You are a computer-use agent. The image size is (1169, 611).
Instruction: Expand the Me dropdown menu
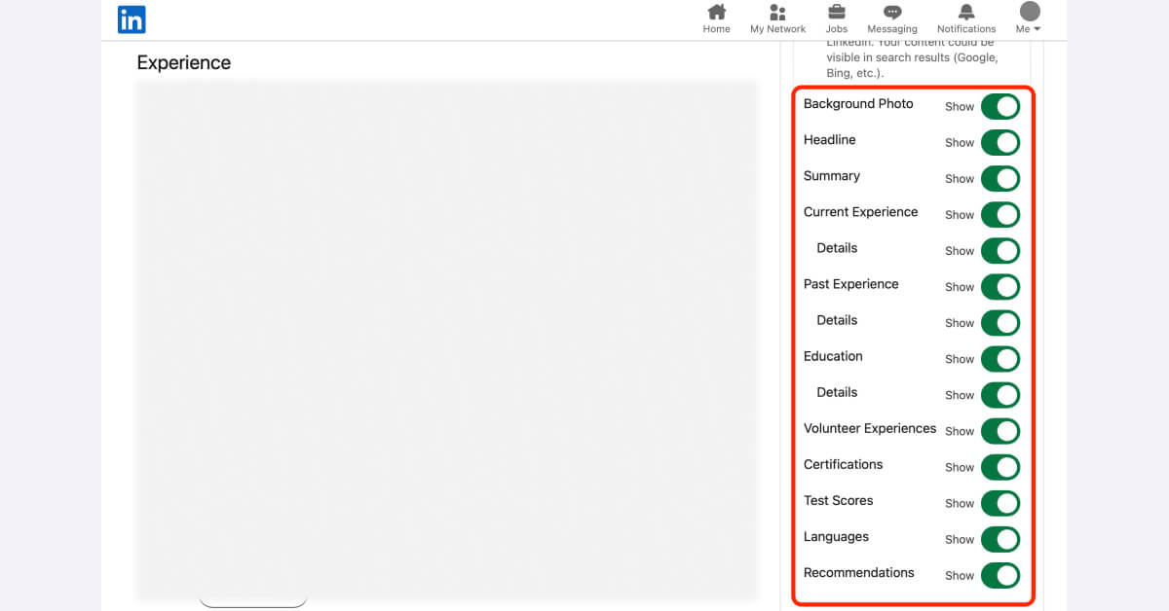click(1027, 28)
